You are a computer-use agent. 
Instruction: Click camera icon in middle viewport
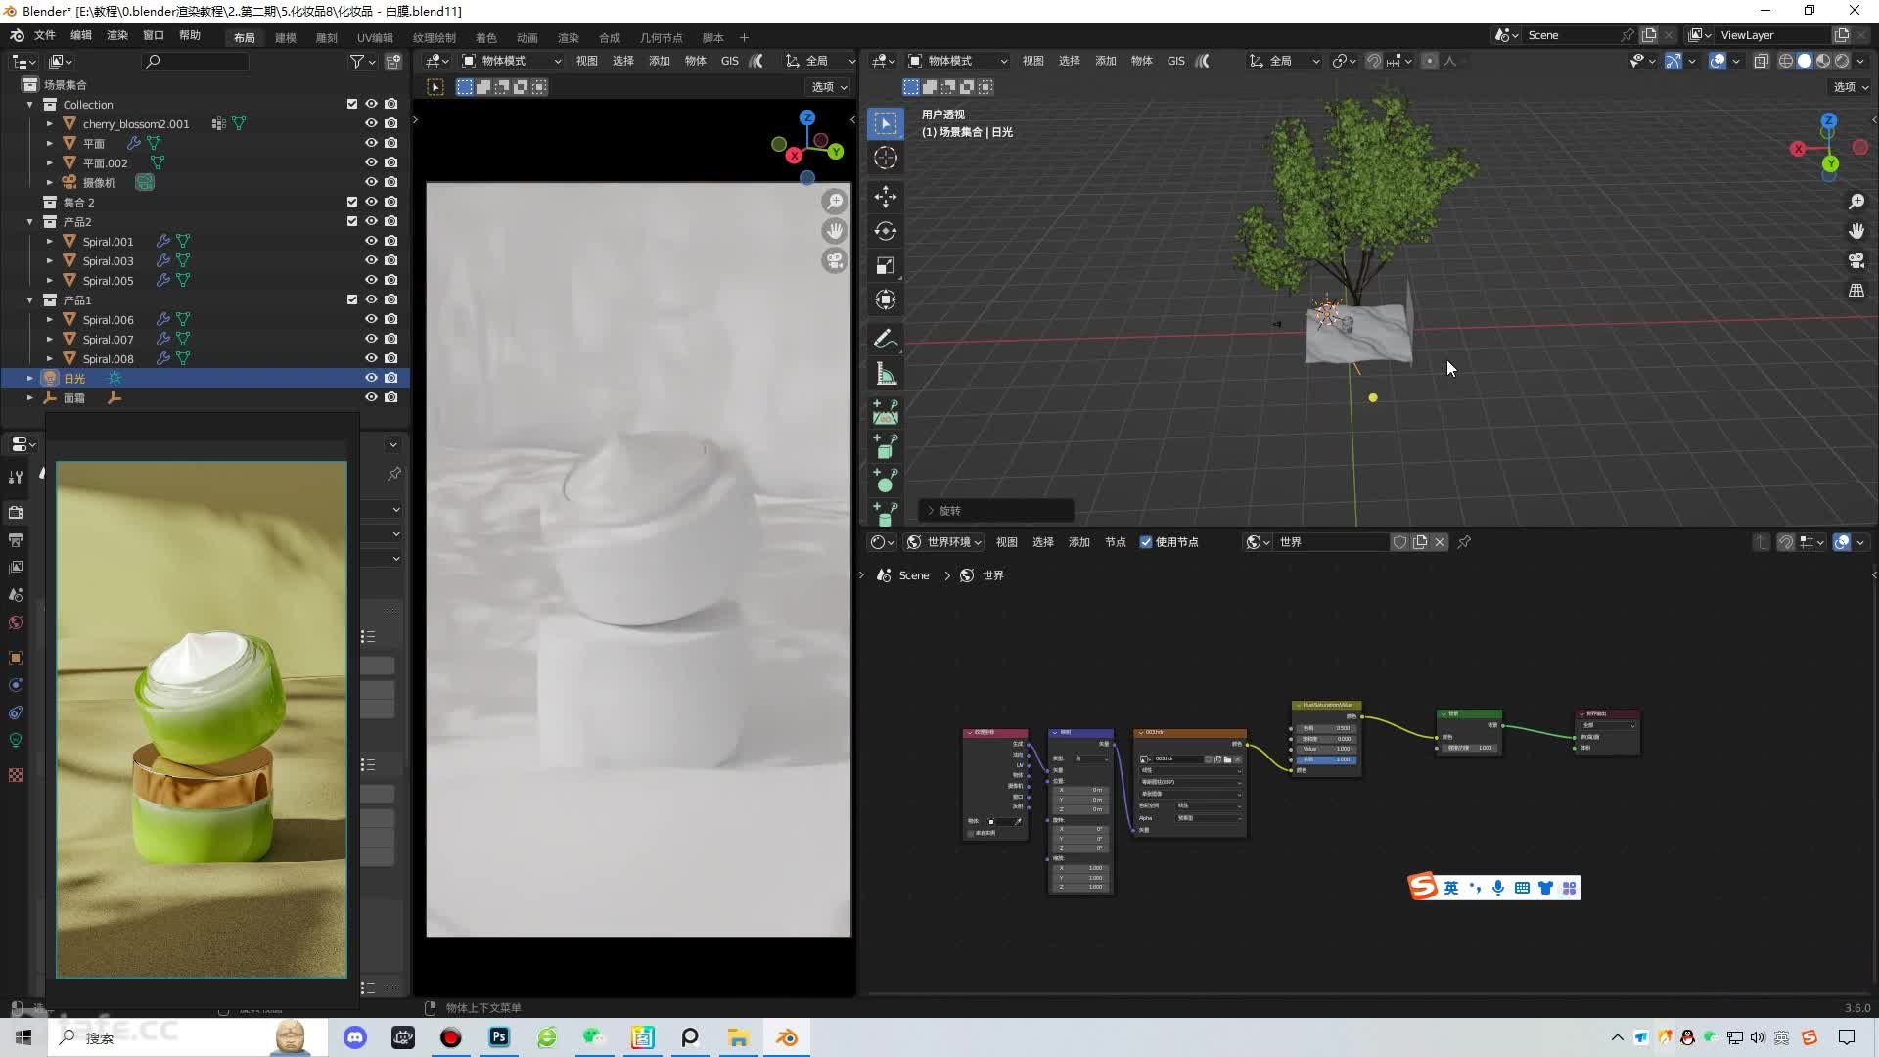point(835,260)
